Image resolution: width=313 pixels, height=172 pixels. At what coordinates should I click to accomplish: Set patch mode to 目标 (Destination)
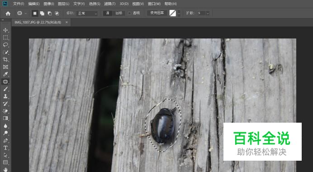point(119,13)
